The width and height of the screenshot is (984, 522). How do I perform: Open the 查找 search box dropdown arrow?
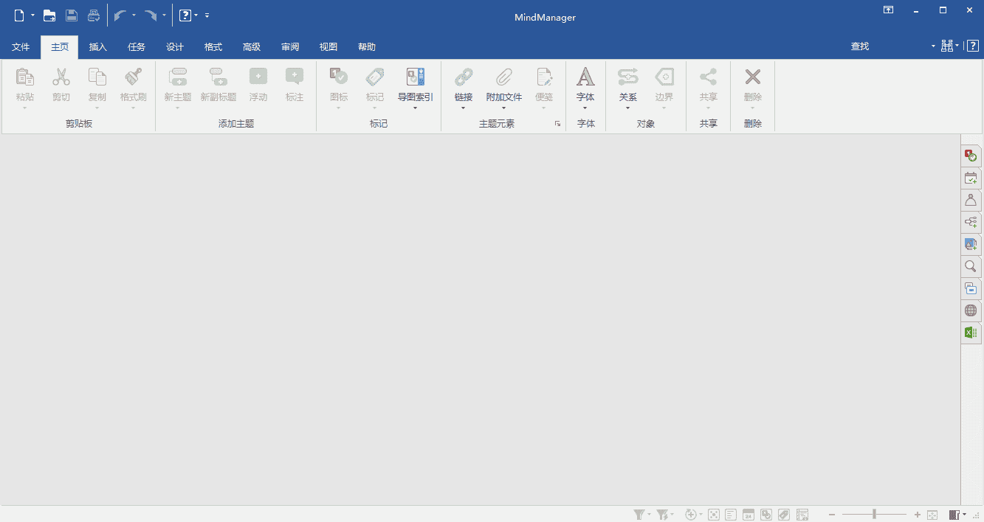tap(932, 46)
